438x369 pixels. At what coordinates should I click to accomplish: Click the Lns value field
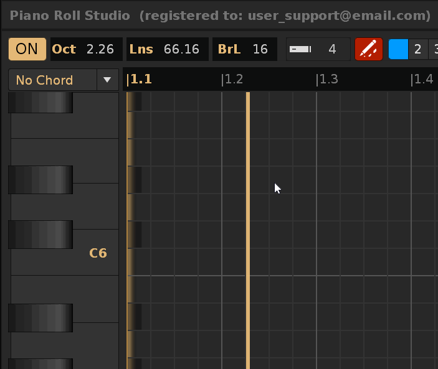[x=181, y=49]
